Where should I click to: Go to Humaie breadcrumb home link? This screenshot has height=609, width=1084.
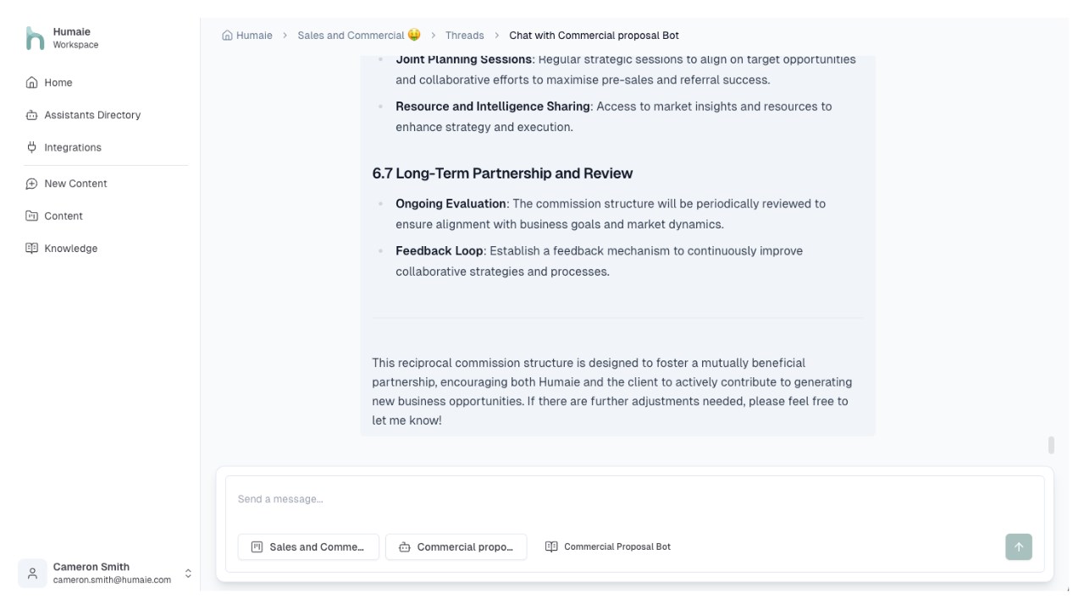pos(247,36)
